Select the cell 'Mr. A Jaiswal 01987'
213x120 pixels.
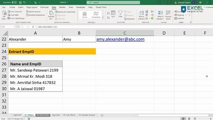(35, 89)
